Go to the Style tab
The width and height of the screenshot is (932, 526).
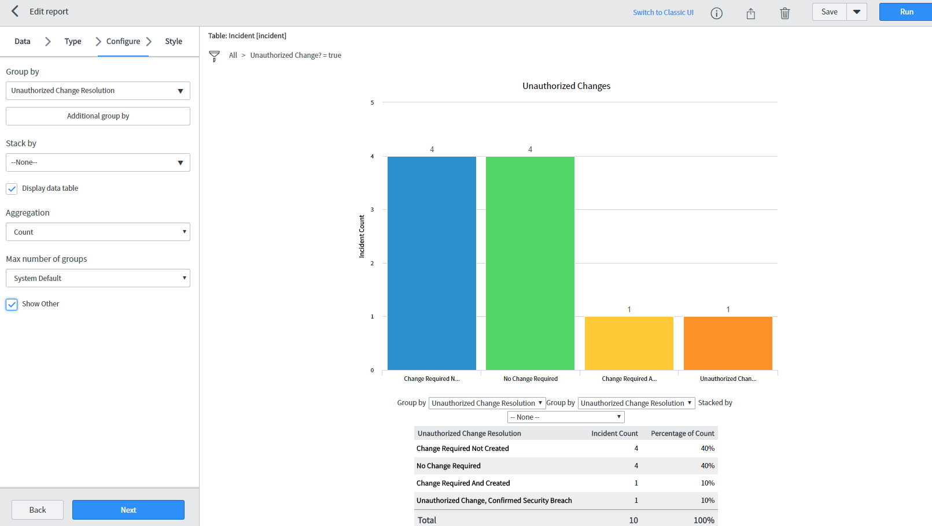pyautogui.click(x=174, y=41)
